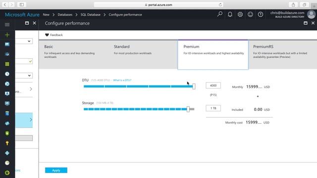Maximize the Configure performance blade
The image size is (317, 178).
pos(306,23)
